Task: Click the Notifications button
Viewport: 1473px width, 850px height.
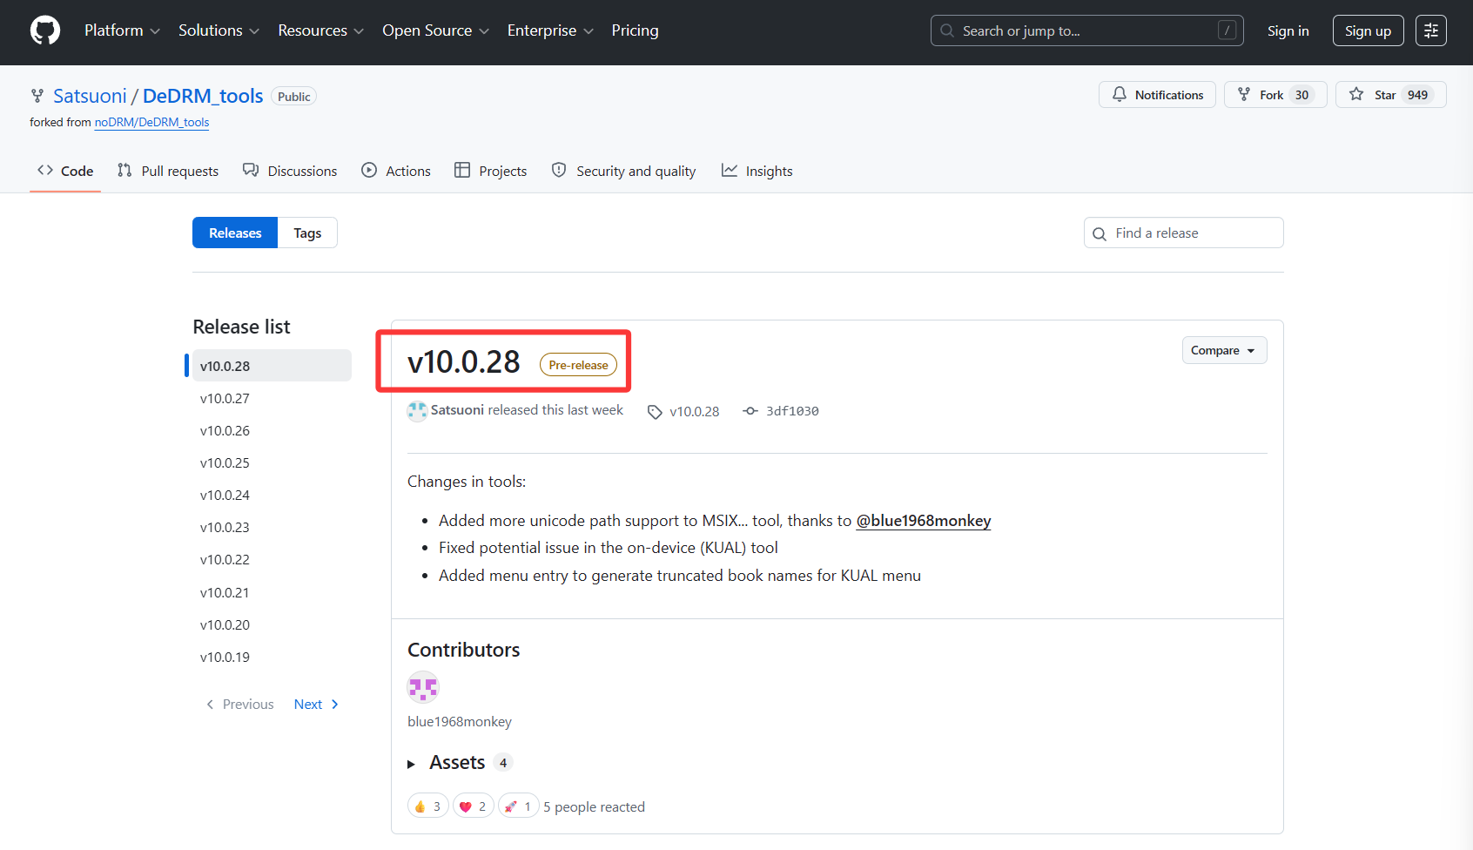Action: point(1157,95)
